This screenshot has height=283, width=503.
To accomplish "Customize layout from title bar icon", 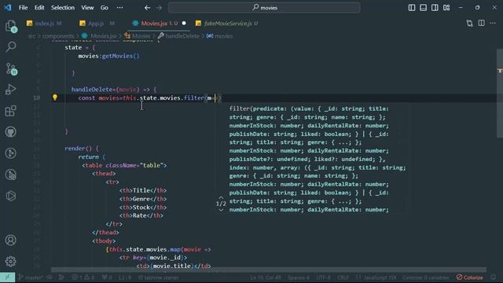I will click(x=446, y=7).
